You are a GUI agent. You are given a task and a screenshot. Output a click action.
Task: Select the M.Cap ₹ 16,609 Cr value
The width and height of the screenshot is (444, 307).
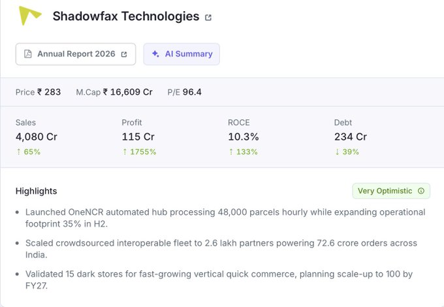coord(114,92)
